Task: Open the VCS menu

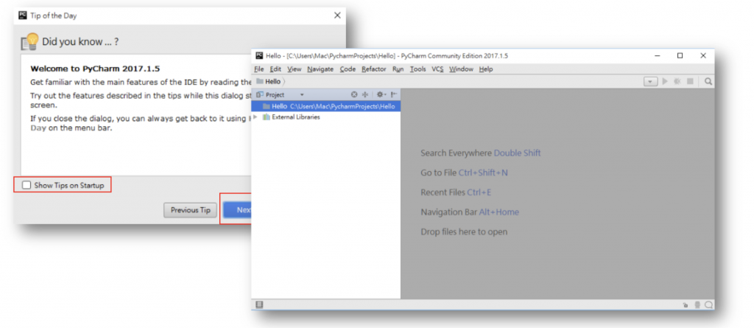Action: click(x=437, y=69)
